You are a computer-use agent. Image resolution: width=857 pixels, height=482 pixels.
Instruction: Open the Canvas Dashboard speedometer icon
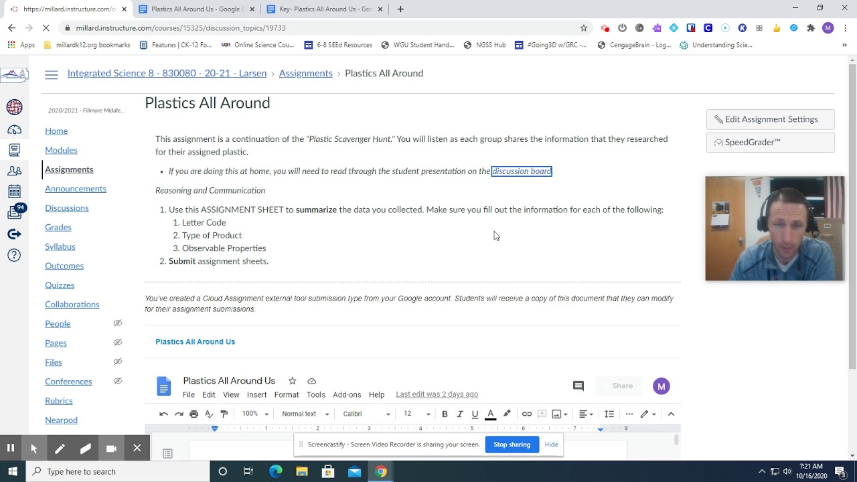click(x=14, y=129)
